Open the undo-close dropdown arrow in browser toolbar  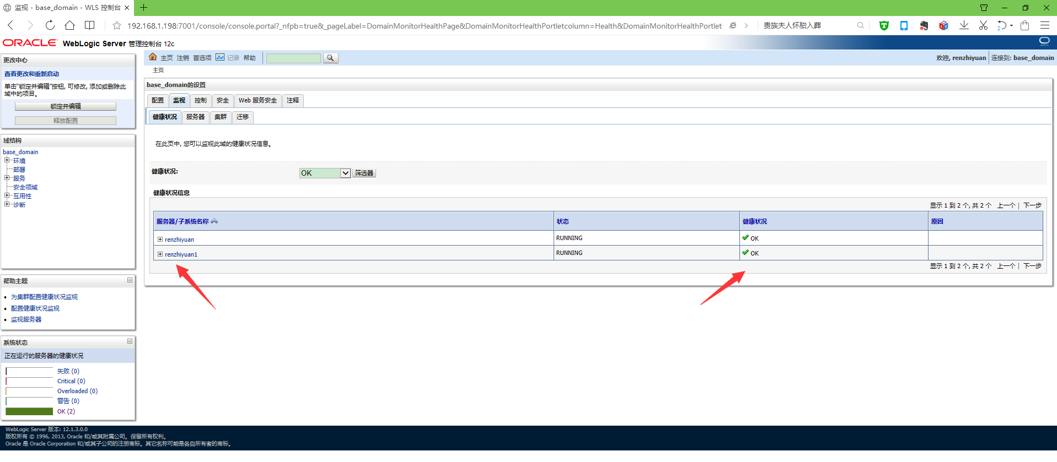[x=1011, y=25]
